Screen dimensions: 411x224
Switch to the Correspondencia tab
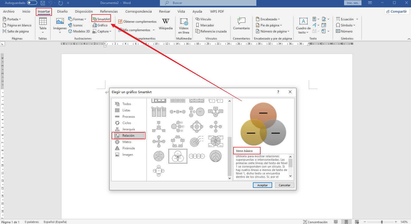point(139,12)
